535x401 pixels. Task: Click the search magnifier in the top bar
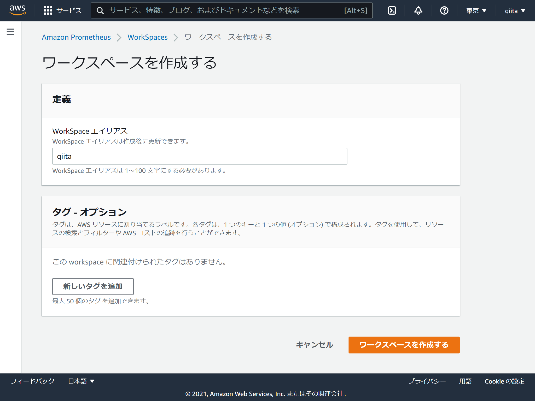click(100, 10)
